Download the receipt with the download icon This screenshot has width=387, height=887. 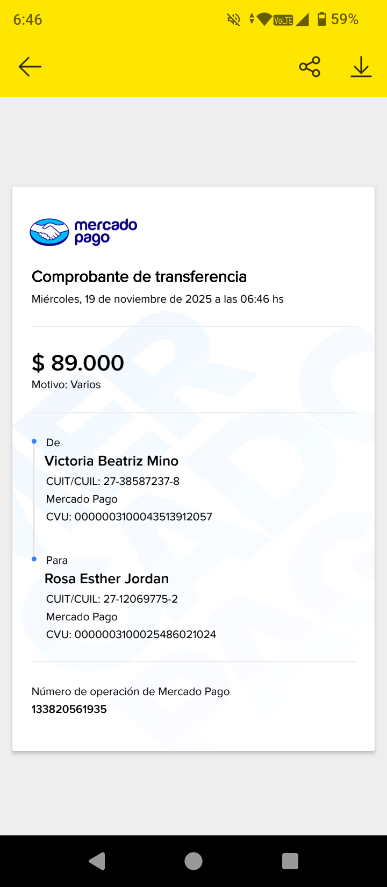[x=361, y=67]
